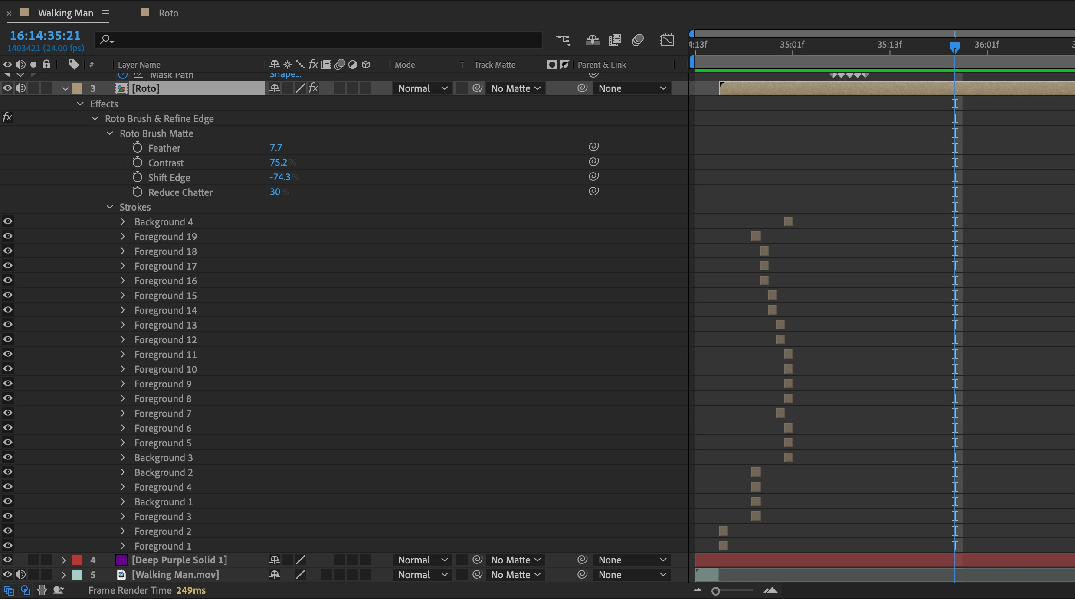This screenshot has height=599, width=1075.
Task: Mute audio of Walking Man.mov layer
Action: (20, 574)
